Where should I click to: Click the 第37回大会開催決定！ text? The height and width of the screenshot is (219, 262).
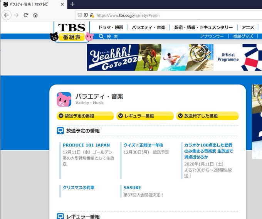tap(143, 195)
